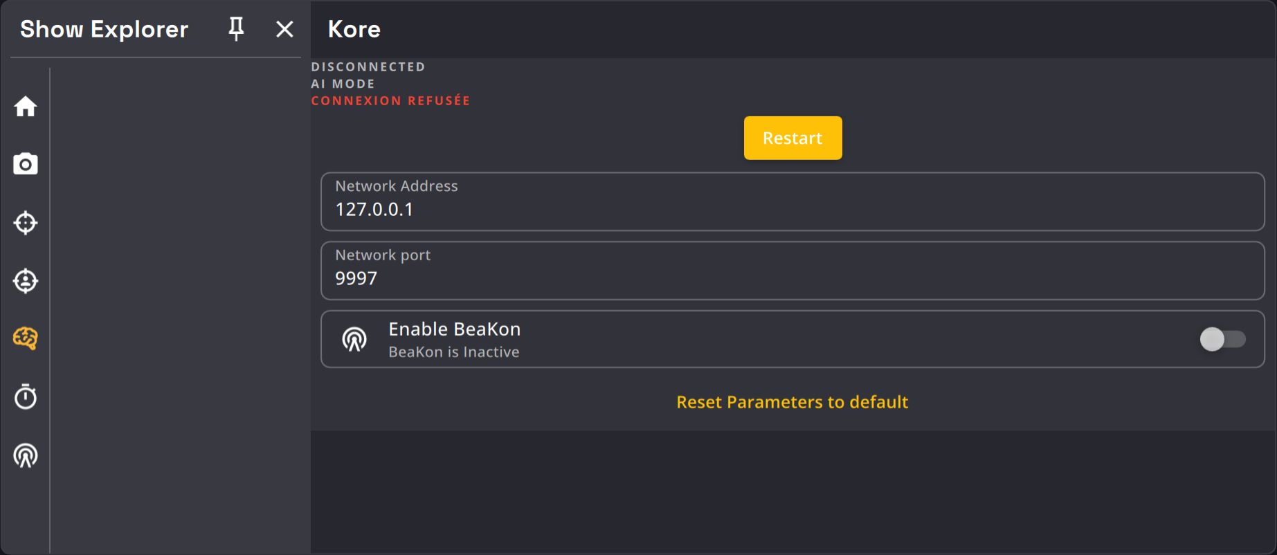The height and width of the screenshot is (555, 1277).
Task: Close the Show Explorer panel
Action: 284,29
